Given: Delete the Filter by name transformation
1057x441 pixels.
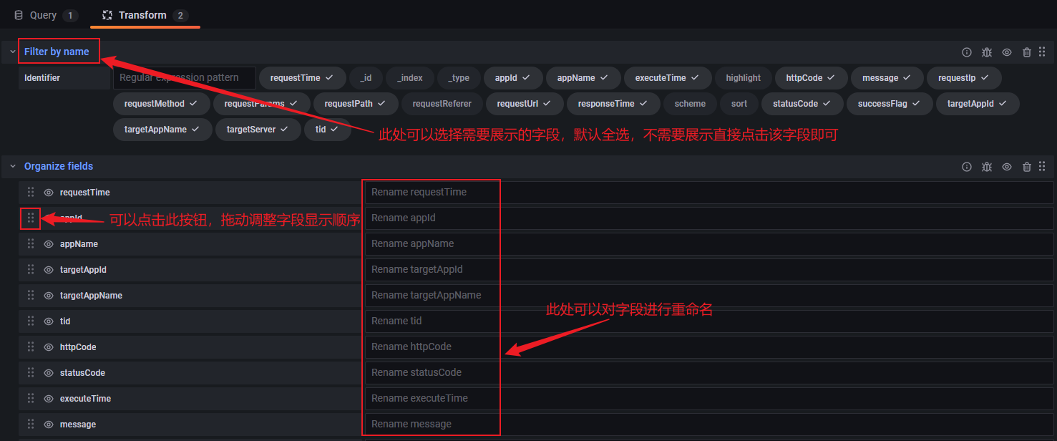Looking at the screenshot, I should point(1027,52).
